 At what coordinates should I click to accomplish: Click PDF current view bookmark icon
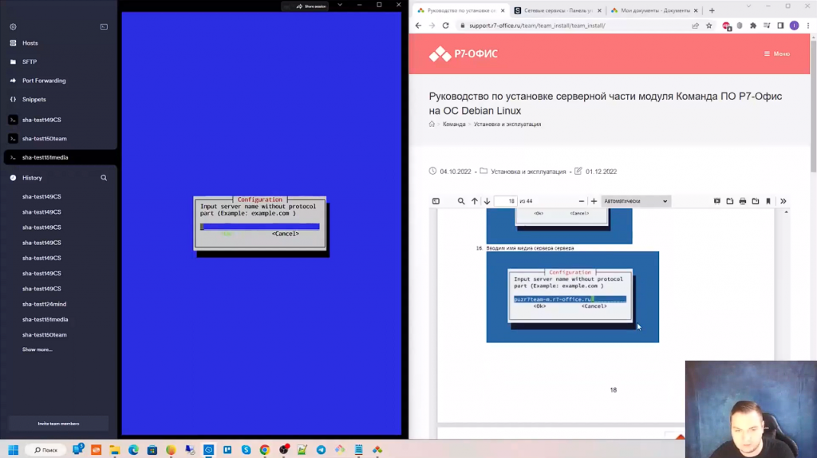click(768, 201)
